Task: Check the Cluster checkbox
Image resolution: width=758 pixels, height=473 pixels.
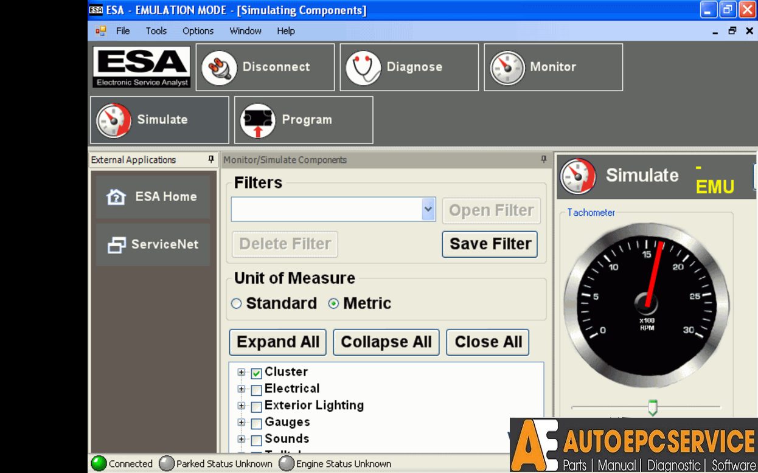Action: click(x=257, y=373)
